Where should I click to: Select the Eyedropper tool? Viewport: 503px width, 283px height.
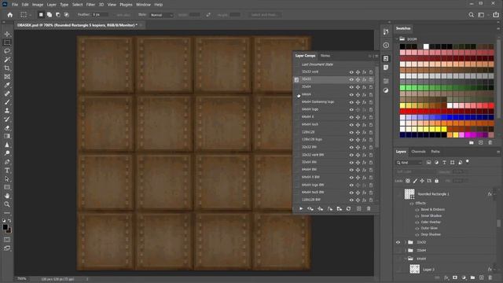pos(7,85)
